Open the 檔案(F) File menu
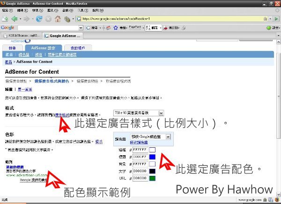This screenshot has width=281, height=204. pos(7,10)
